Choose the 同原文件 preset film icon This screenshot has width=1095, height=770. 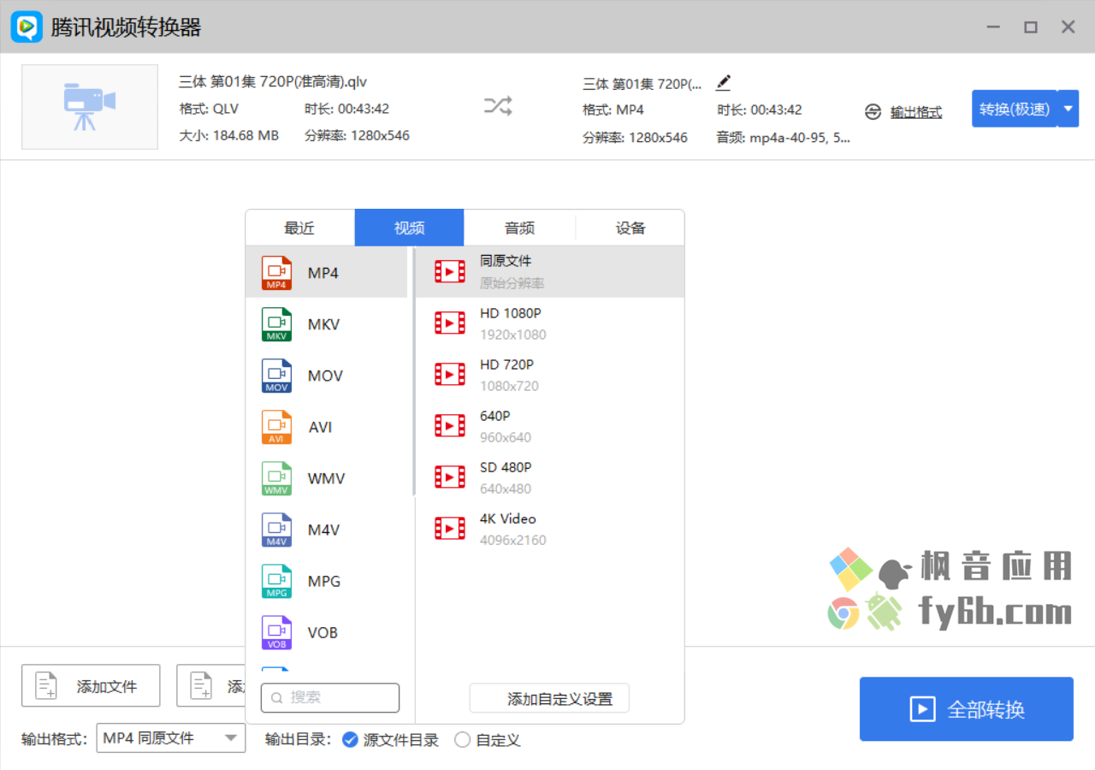click(x=450, y=272)
